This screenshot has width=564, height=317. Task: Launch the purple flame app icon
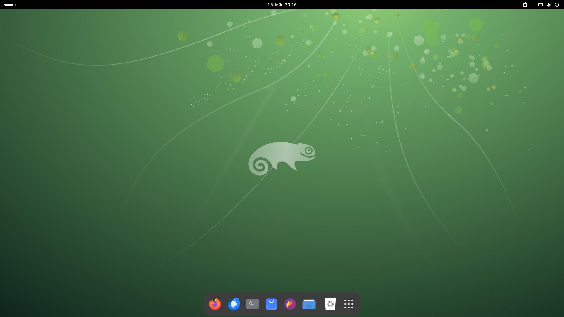[x=290, y=304]
